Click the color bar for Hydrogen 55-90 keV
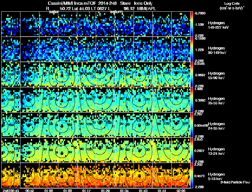 coord(192,74)
